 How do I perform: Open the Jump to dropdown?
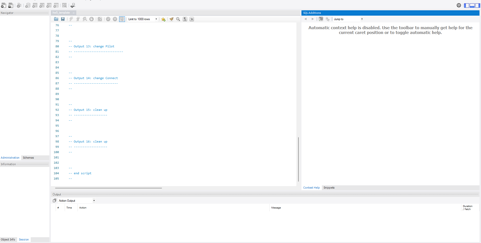362,19
